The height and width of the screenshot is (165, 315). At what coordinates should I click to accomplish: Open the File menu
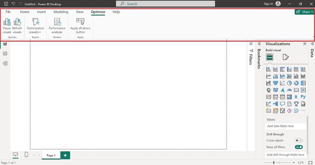coord(8,12)
